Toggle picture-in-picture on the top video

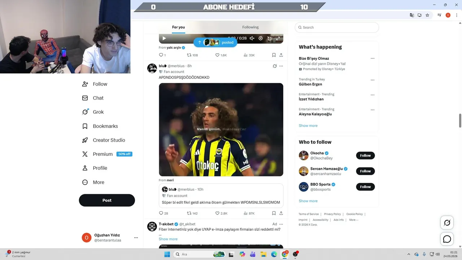point(269,38)
